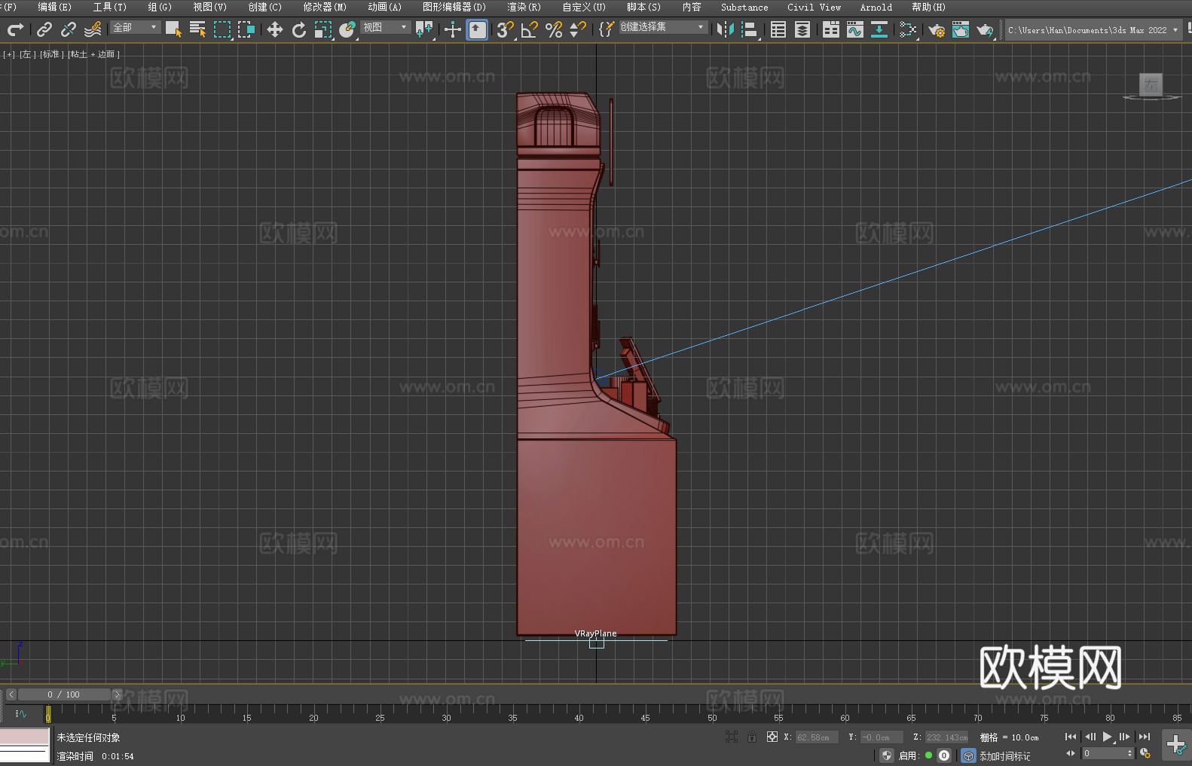Open Render Setup teapot with gear
This screenshot has height=766, width=1192.
coord(937,29)
